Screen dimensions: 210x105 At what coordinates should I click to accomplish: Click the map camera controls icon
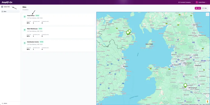[x=207, y=96]
